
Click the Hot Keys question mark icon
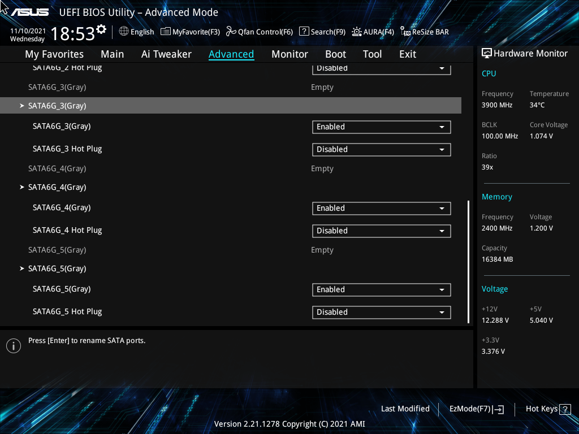point(565,409)
